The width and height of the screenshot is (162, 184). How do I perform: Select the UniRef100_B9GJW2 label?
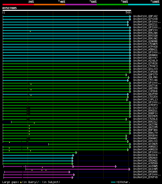(145, 38)
